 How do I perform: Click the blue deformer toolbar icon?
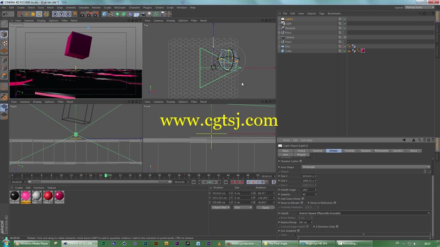pyautogui.click(x=130, y=14)
